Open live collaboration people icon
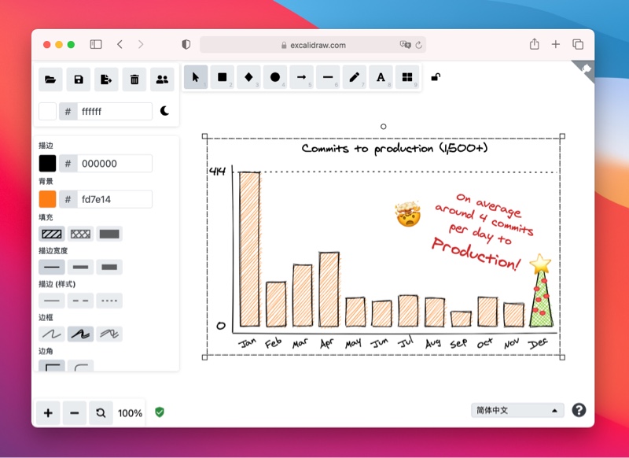 point(162,79)
